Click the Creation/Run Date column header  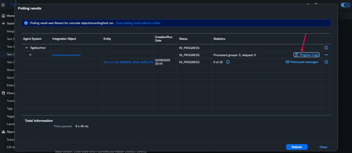[164, 39]
